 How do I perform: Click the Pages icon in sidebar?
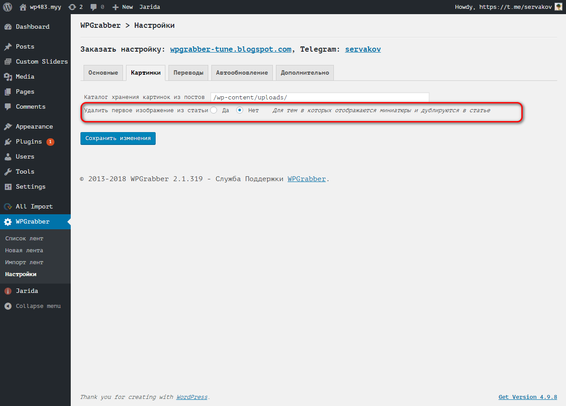tap(8, 91)
